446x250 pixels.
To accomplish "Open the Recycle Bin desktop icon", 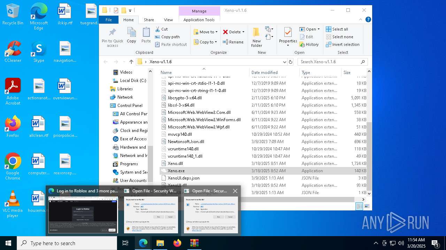I will point(13,15).
